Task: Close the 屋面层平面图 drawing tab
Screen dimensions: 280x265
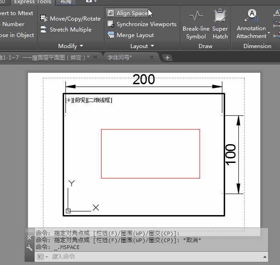Action: tap(95, 58)
